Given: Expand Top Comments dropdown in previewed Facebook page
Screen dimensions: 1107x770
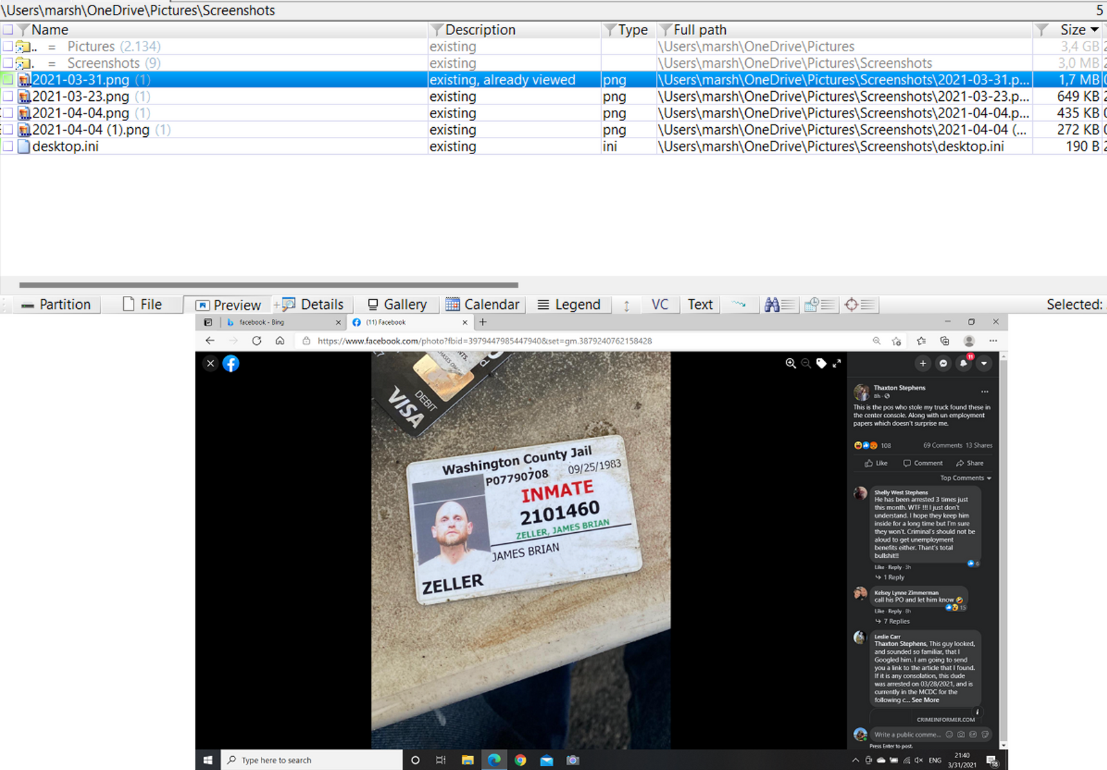Looking at the screenshot, I should 966,478.
